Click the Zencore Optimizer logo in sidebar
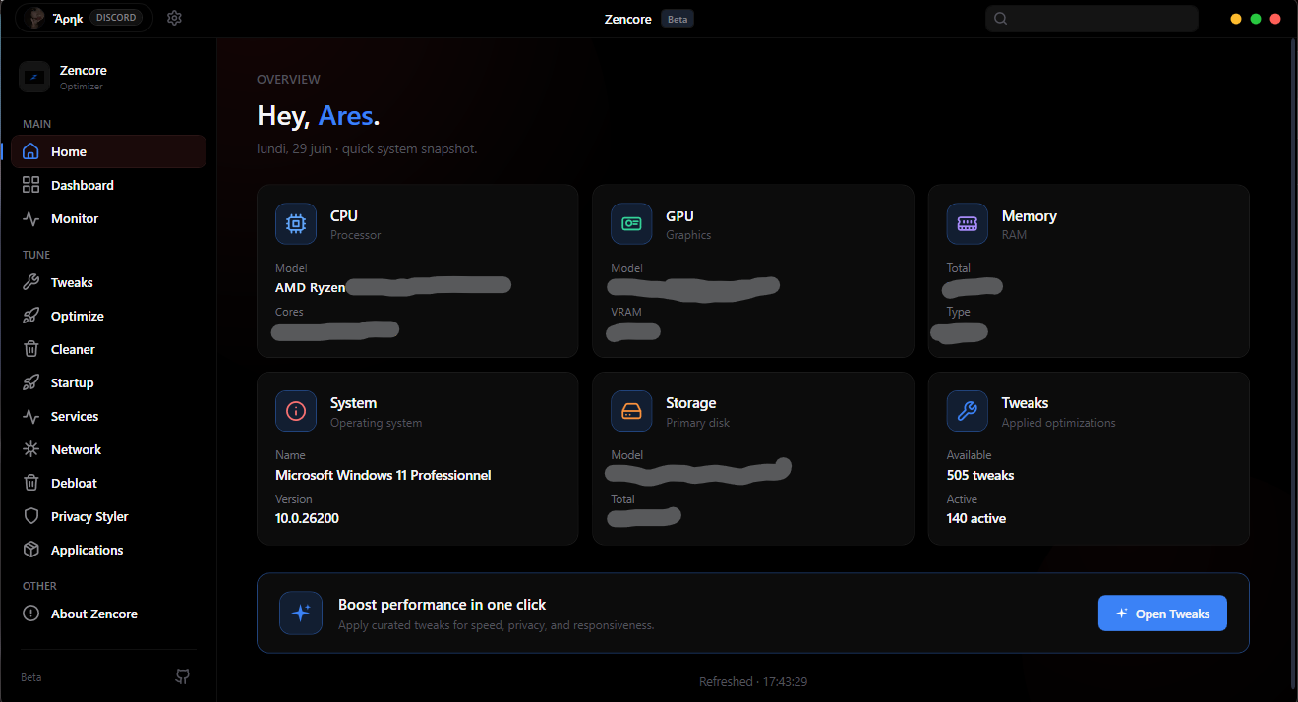This screenshot has height=702, width=1298. coord(34,77)
